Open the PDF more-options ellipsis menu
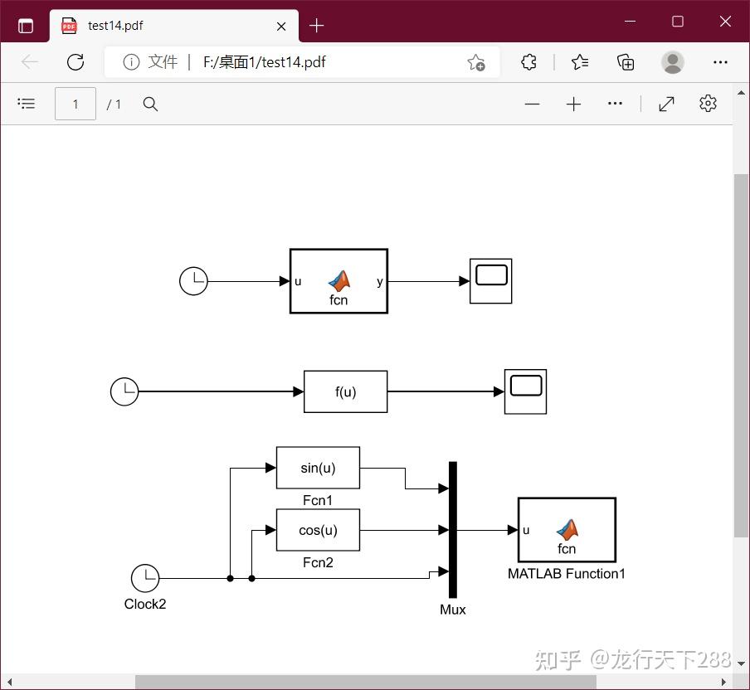750x690 pixels. [x=615, y=104]
